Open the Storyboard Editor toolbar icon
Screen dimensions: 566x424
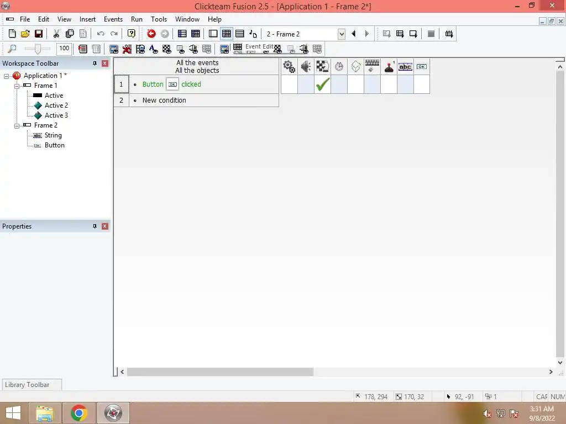click(182, 34)
